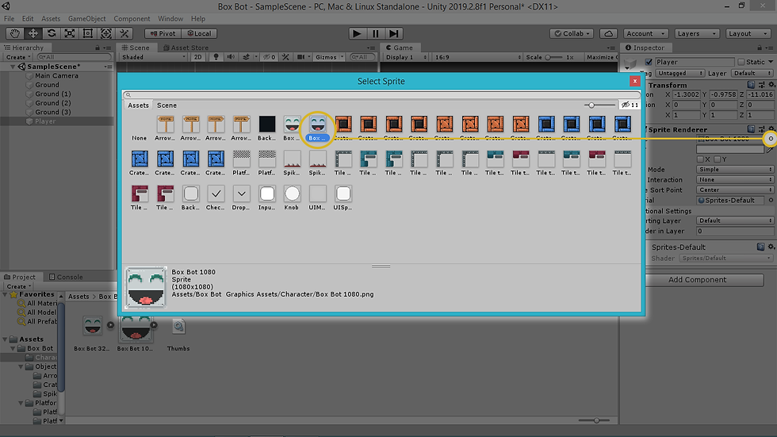The width and height of the screenshot is (777, 437).
Task: Switch to the Console tab
Action: [x=66, y=277]
